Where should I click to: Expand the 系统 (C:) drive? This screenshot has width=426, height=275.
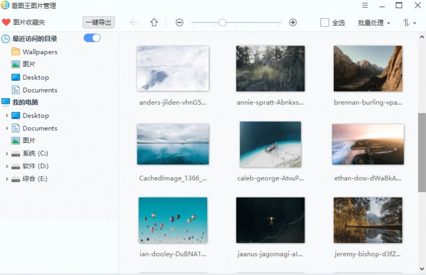[x=7, y=153]
